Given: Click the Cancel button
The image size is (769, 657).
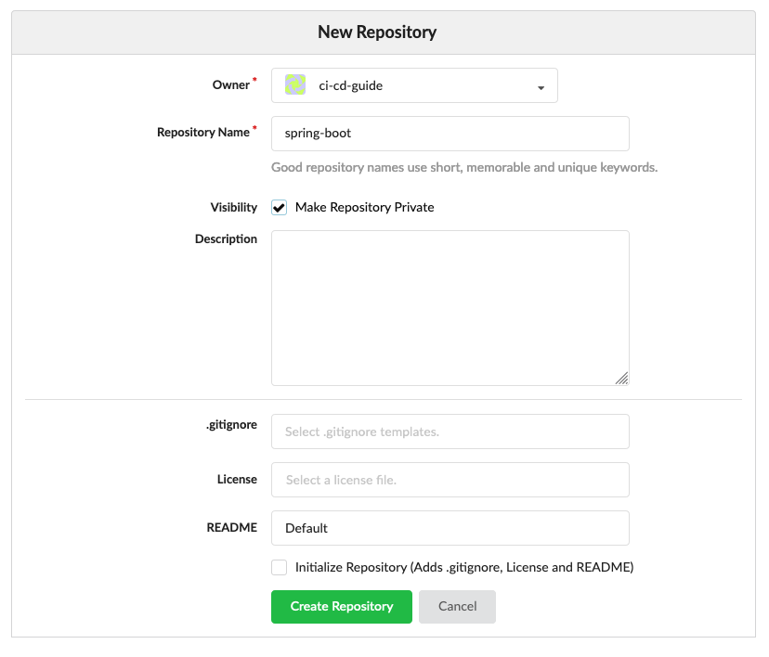Looking at the screenshot, I should point(457,607).
